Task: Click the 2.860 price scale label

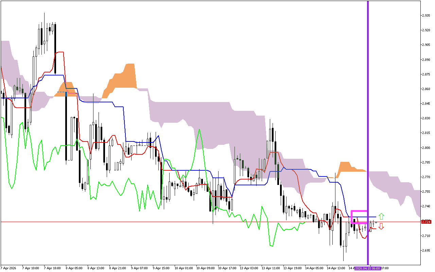Action: pyautogui.click(x=426, y=89)
